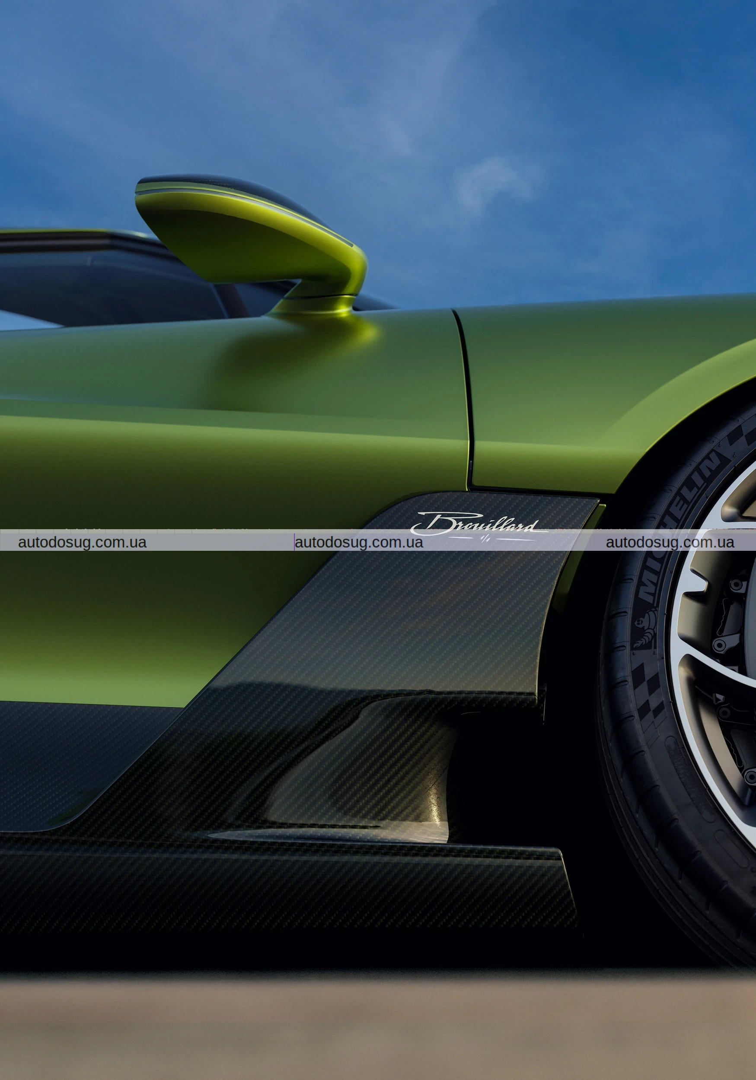Click the vertical panel seam behind the door

pyautogui.click(x=465, y=400)
